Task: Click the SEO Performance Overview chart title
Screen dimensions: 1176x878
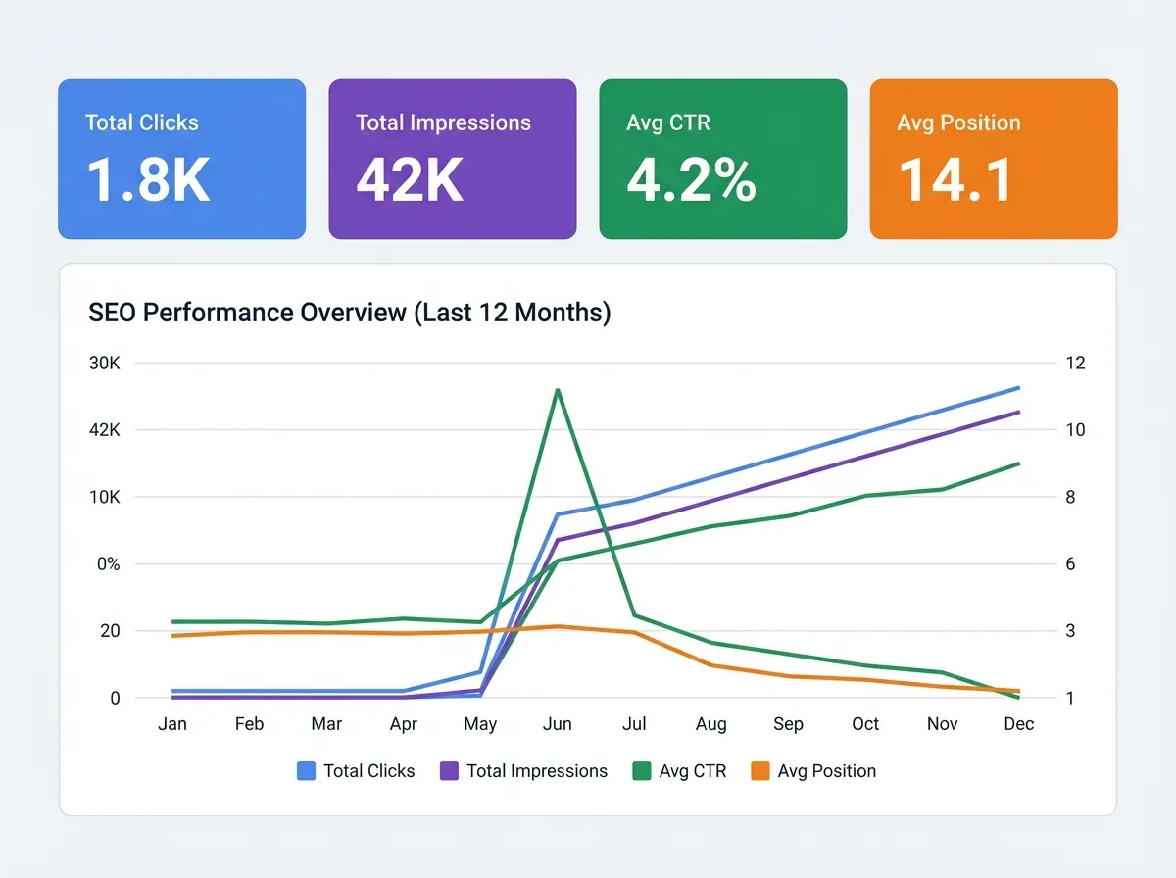Action: 349,313
